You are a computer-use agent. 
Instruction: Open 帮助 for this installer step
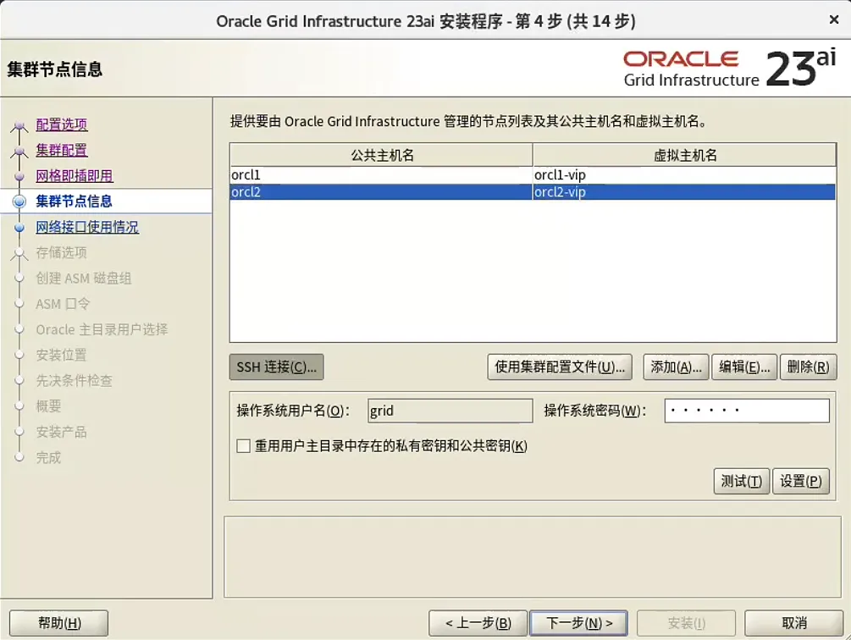pyautogui.click(x=58, y=622)
